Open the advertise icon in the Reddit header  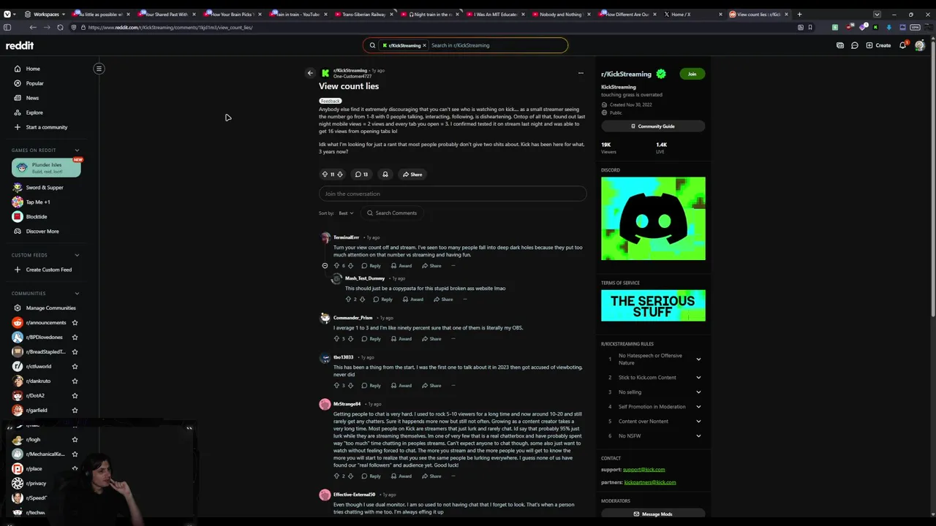pos(840,45)
